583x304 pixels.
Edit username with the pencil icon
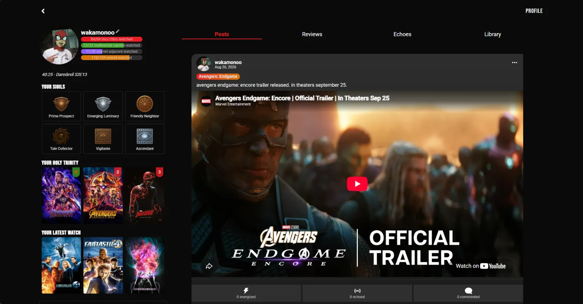tap(117, 32)
